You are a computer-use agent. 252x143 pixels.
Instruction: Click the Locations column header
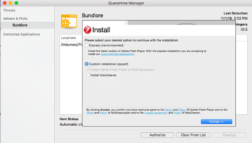(x=69, y=38)
